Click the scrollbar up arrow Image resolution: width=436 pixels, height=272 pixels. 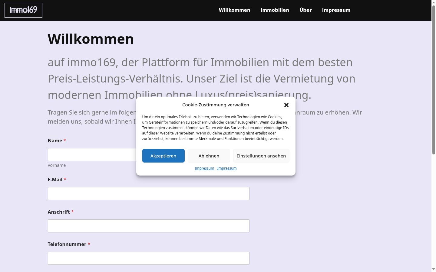434,2
